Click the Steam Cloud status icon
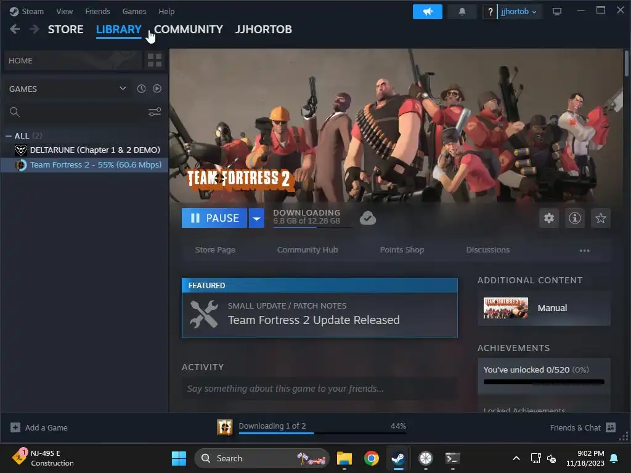Image resolution: width=631 pixels, height=473 pixels. [367, 218]
